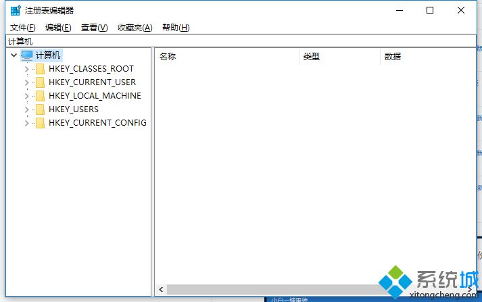Click the address bar showing 计算机

click(241, 41)
